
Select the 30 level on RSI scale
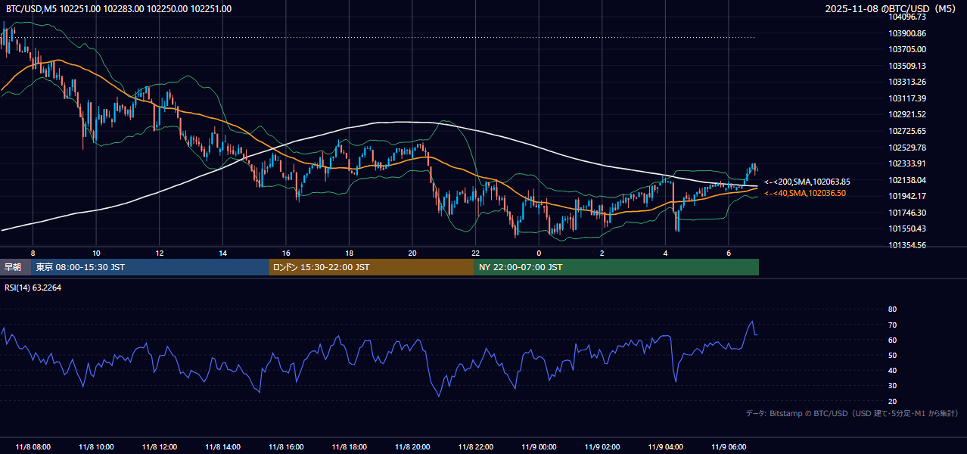(x=892, y=385)
